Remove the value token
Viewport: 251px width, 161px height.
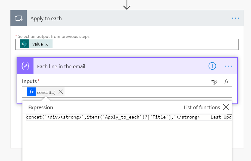click(x=47, y=45)
